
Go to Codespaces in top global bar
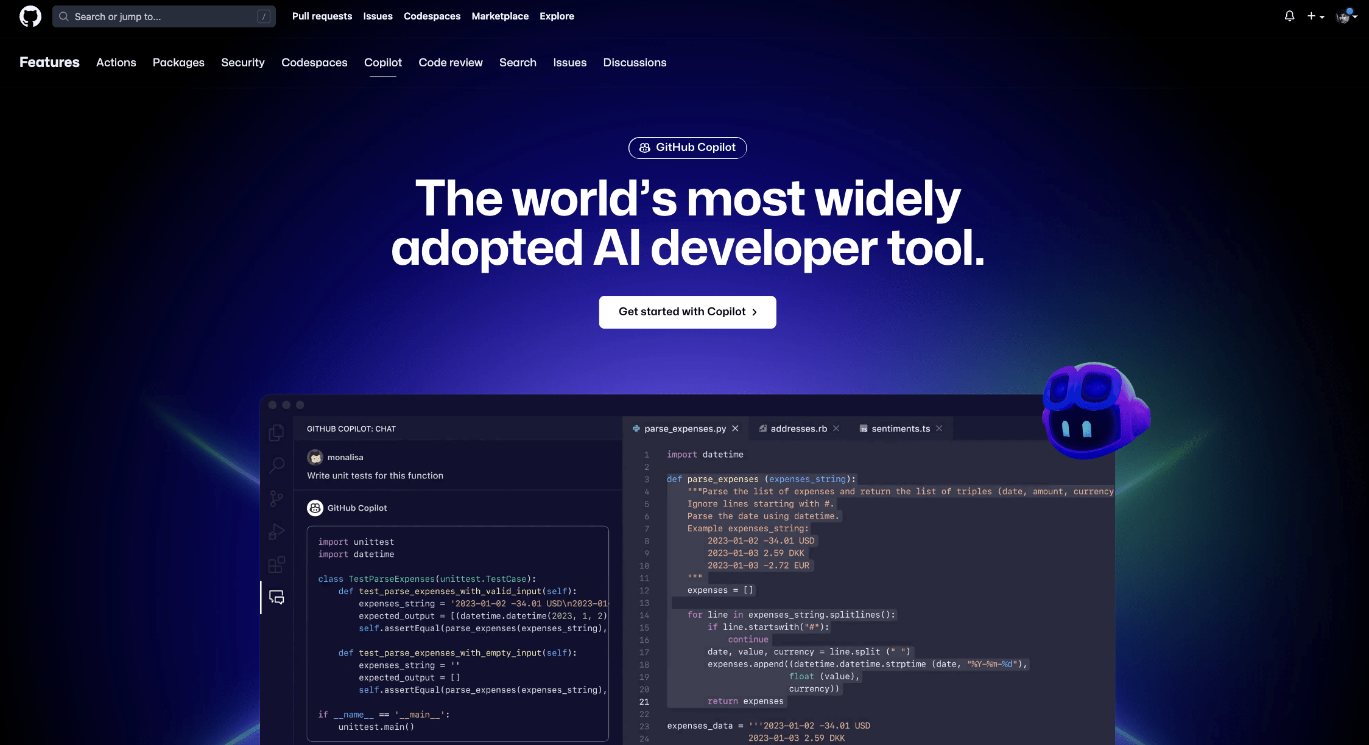tap(432, 16)
